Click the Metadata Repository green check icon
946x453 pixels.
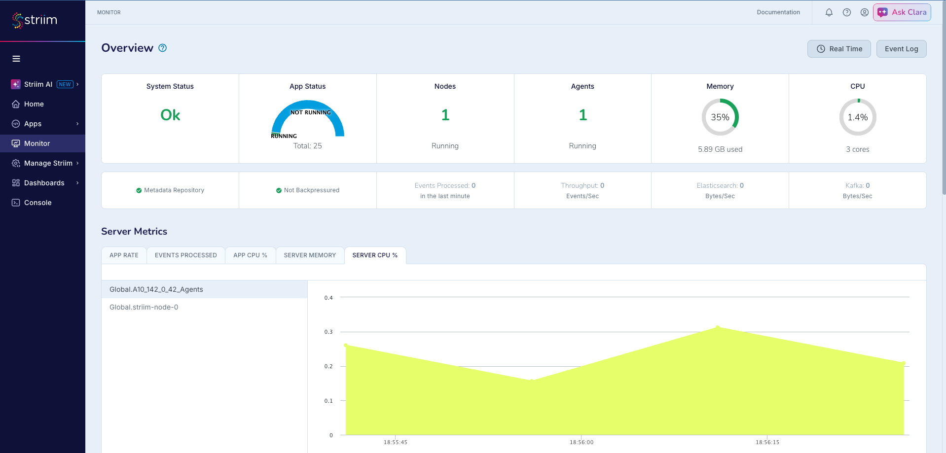[139, 190]
